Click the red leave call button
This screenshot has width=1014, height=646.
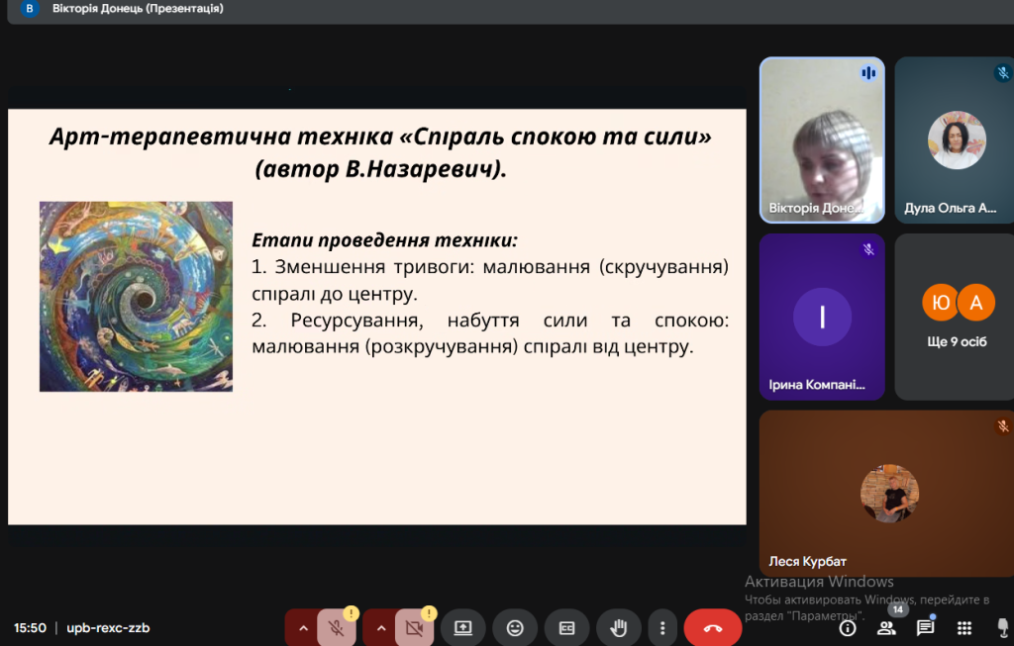coord(712,628)
